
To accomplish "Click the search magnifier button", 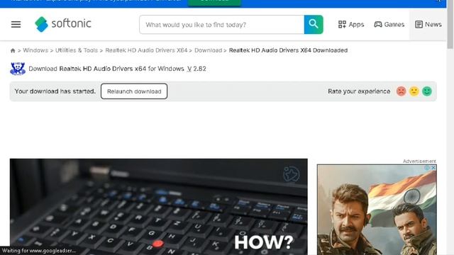I will 314,24.
